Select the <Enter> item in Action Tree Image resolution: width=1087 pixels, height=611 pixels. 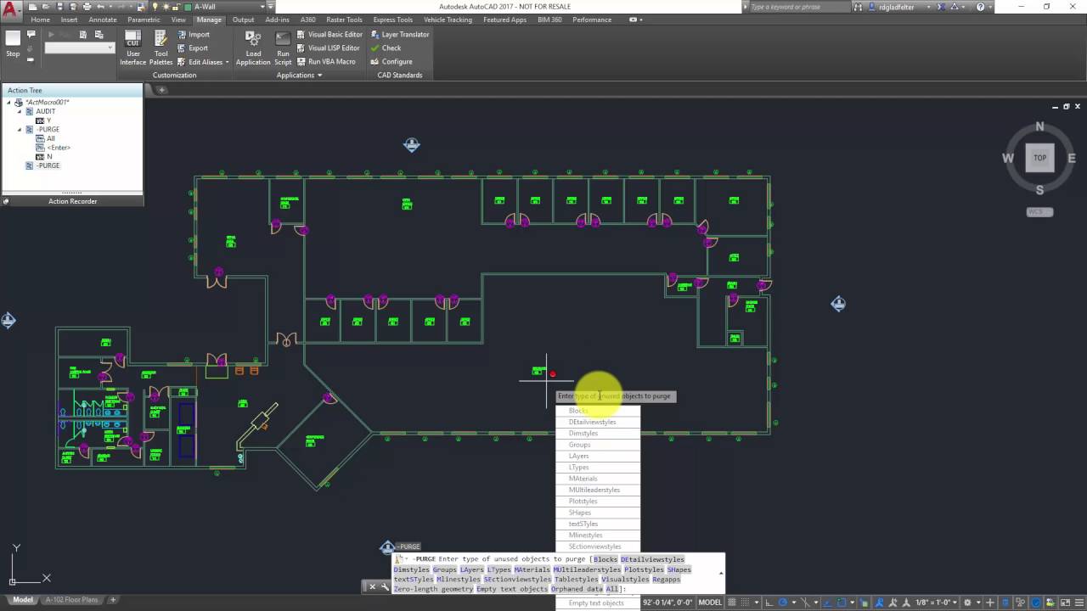[x=59, y=148]
